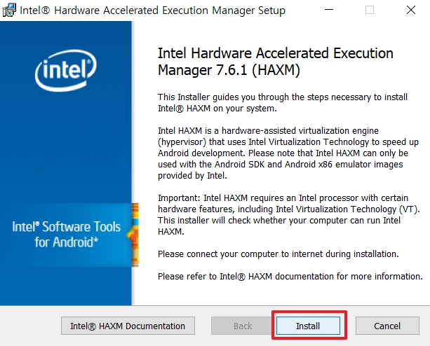The height and width of the screenshot is (346, 430).
Task: Click the Install button
Action: pyautogui.click(x=308, y=326)
